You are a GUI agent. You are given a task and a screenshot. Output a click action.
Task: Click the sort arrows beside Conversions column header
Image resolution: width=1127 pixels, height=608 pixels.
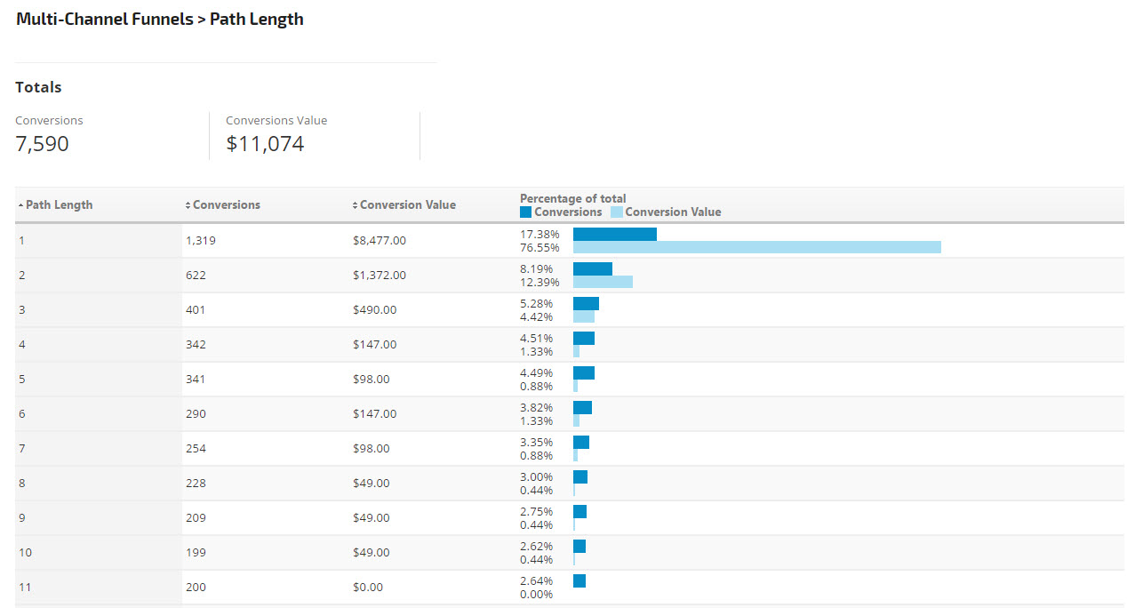(x=188, y=205)
